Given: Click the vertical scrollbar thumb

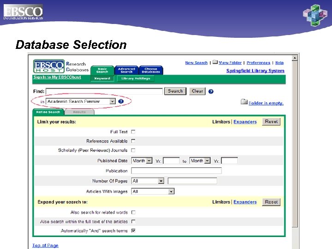Looking at the screenshot, I should coord(295,144).
